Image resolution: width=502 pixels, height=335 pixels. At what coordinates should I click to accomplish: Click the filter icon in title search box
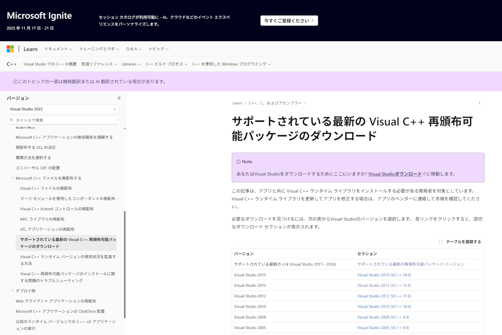(11, 120)
